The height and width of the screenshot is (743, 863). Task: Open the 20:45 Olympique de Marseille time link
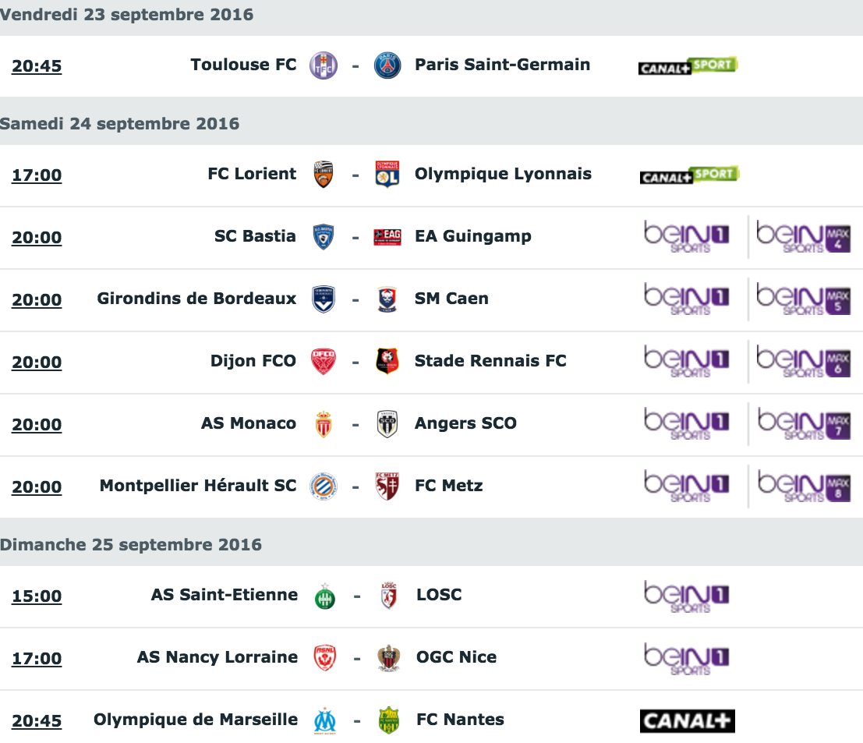click(37, 721)
